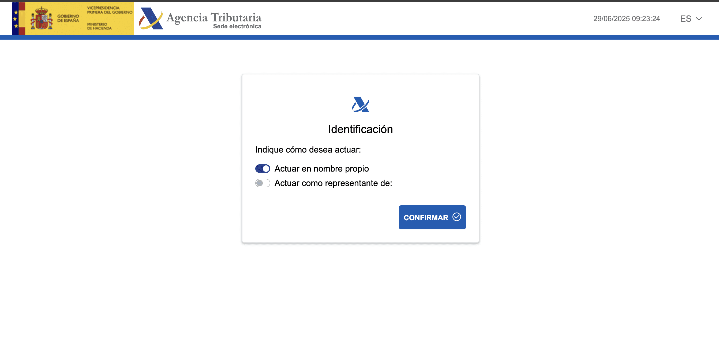Image resolution: width=719 pixels, height=364 pixels.
Task: Click the Actuar en nombre propio label
Action: point(321,168)
